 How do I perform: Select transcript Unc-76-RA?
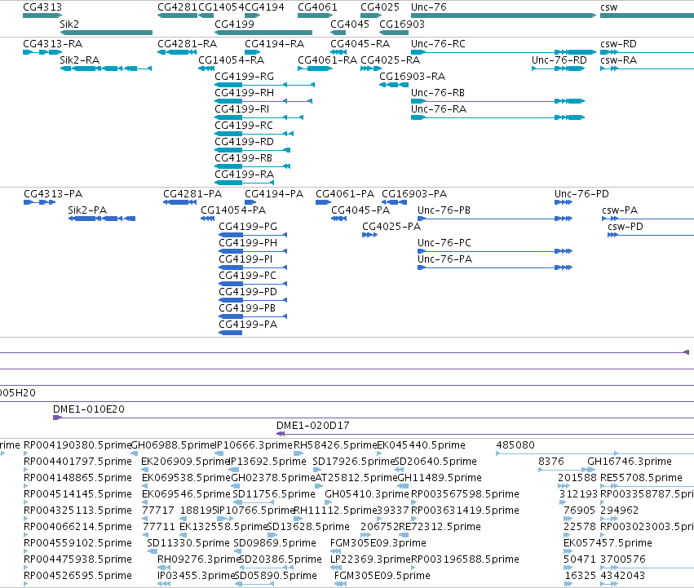point(498,117)
